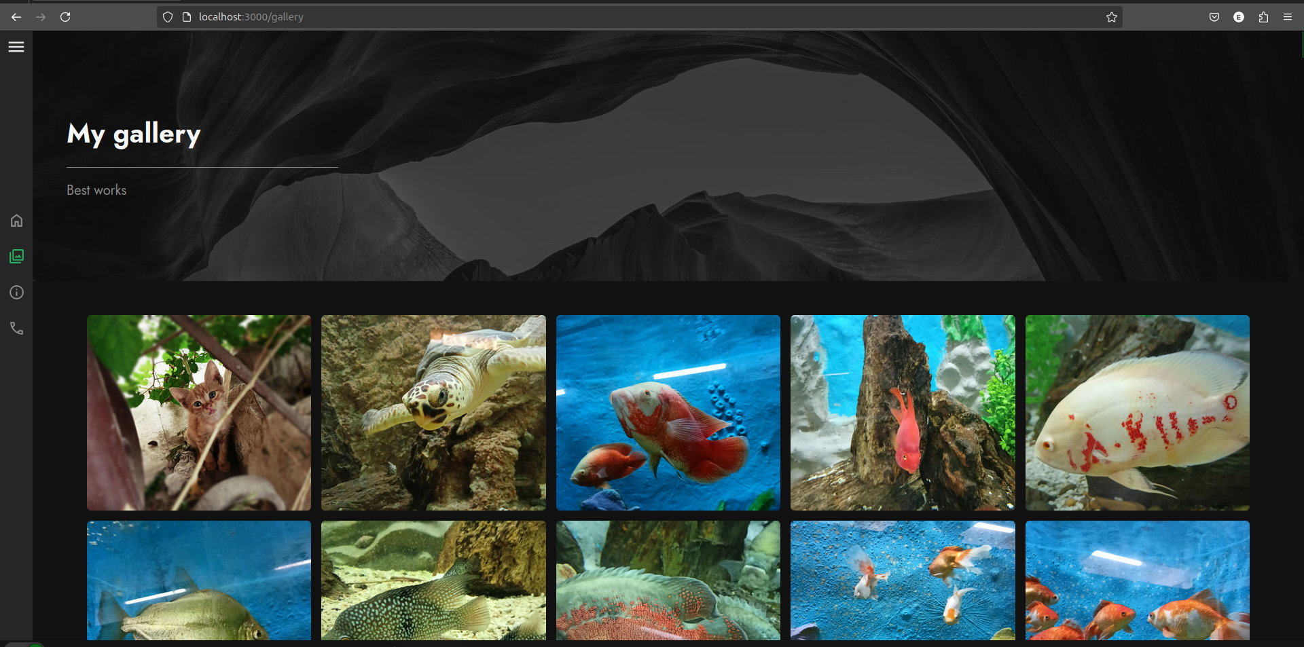Open the kitten photo thumbnail
This screenshot has height=647, width=1304.
[x=198, y=412]
